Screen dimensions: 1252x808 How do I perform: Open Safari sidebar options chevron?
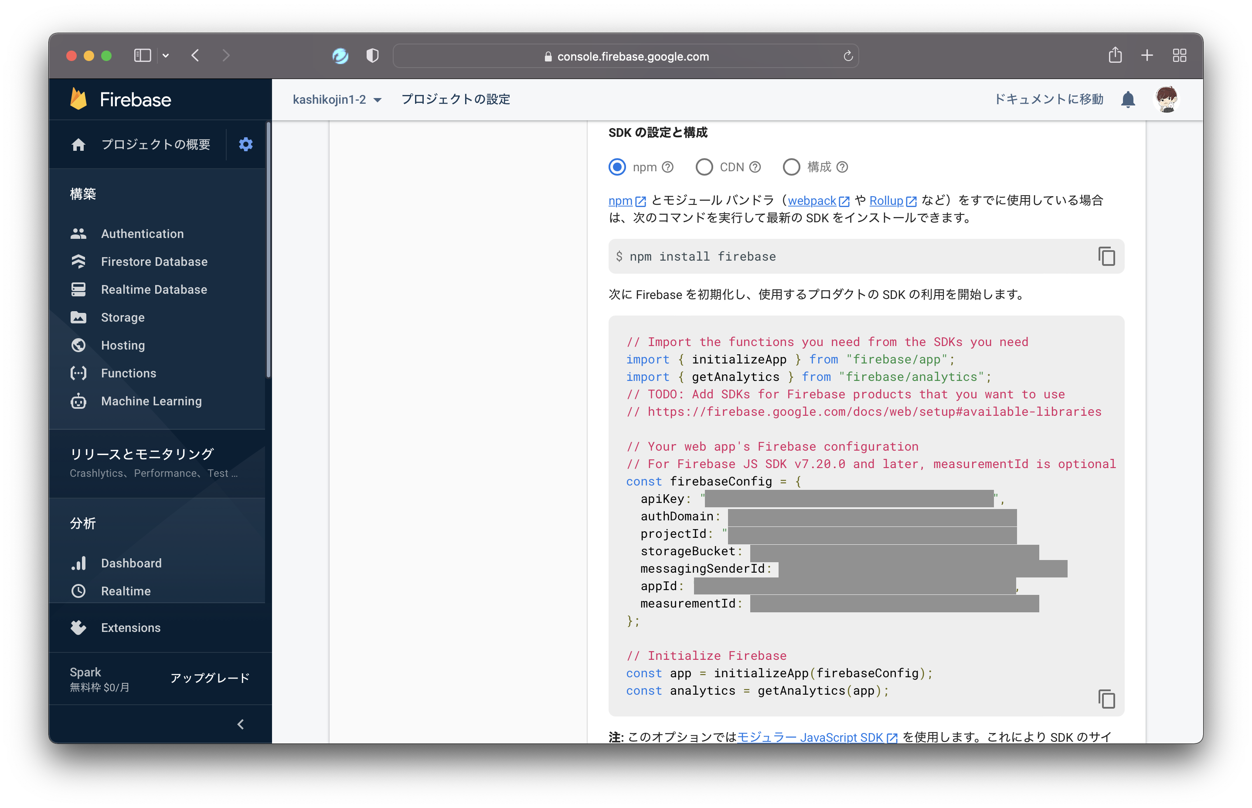point(166,56)
